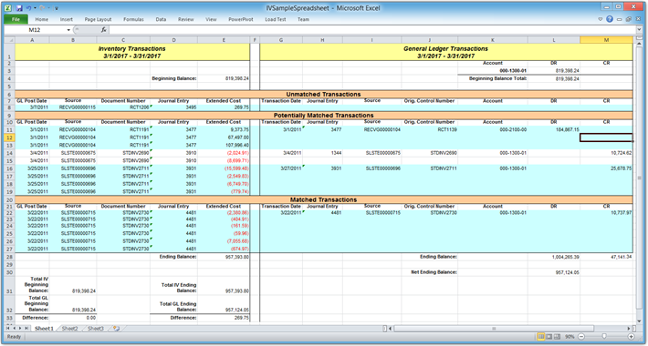Switch to the Sheet3 tab
Screen dimensions: 648x346
[x=96, y=329]
